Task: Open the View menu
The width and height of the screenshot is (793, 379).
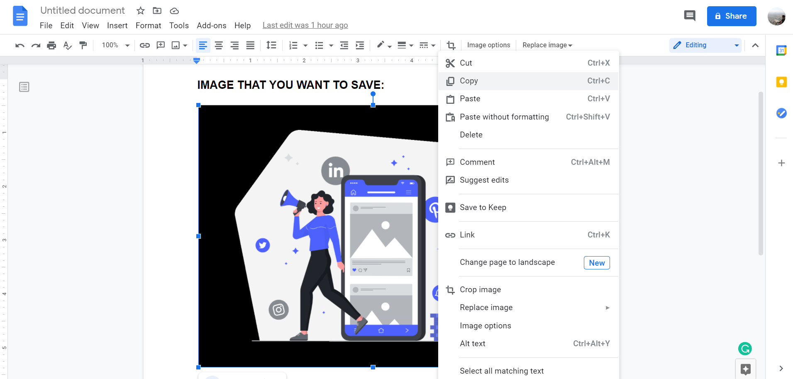Action: point(90,26)
